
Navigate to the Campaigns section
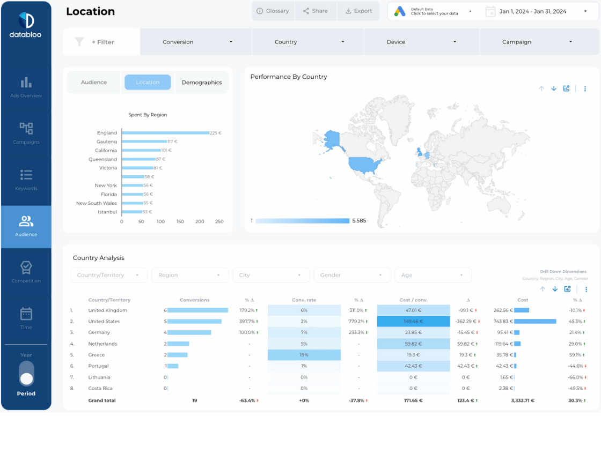click(x=26, y=133)
